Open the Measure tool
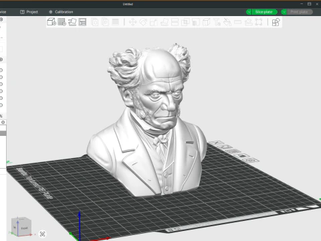 click(x=238, y=22)
